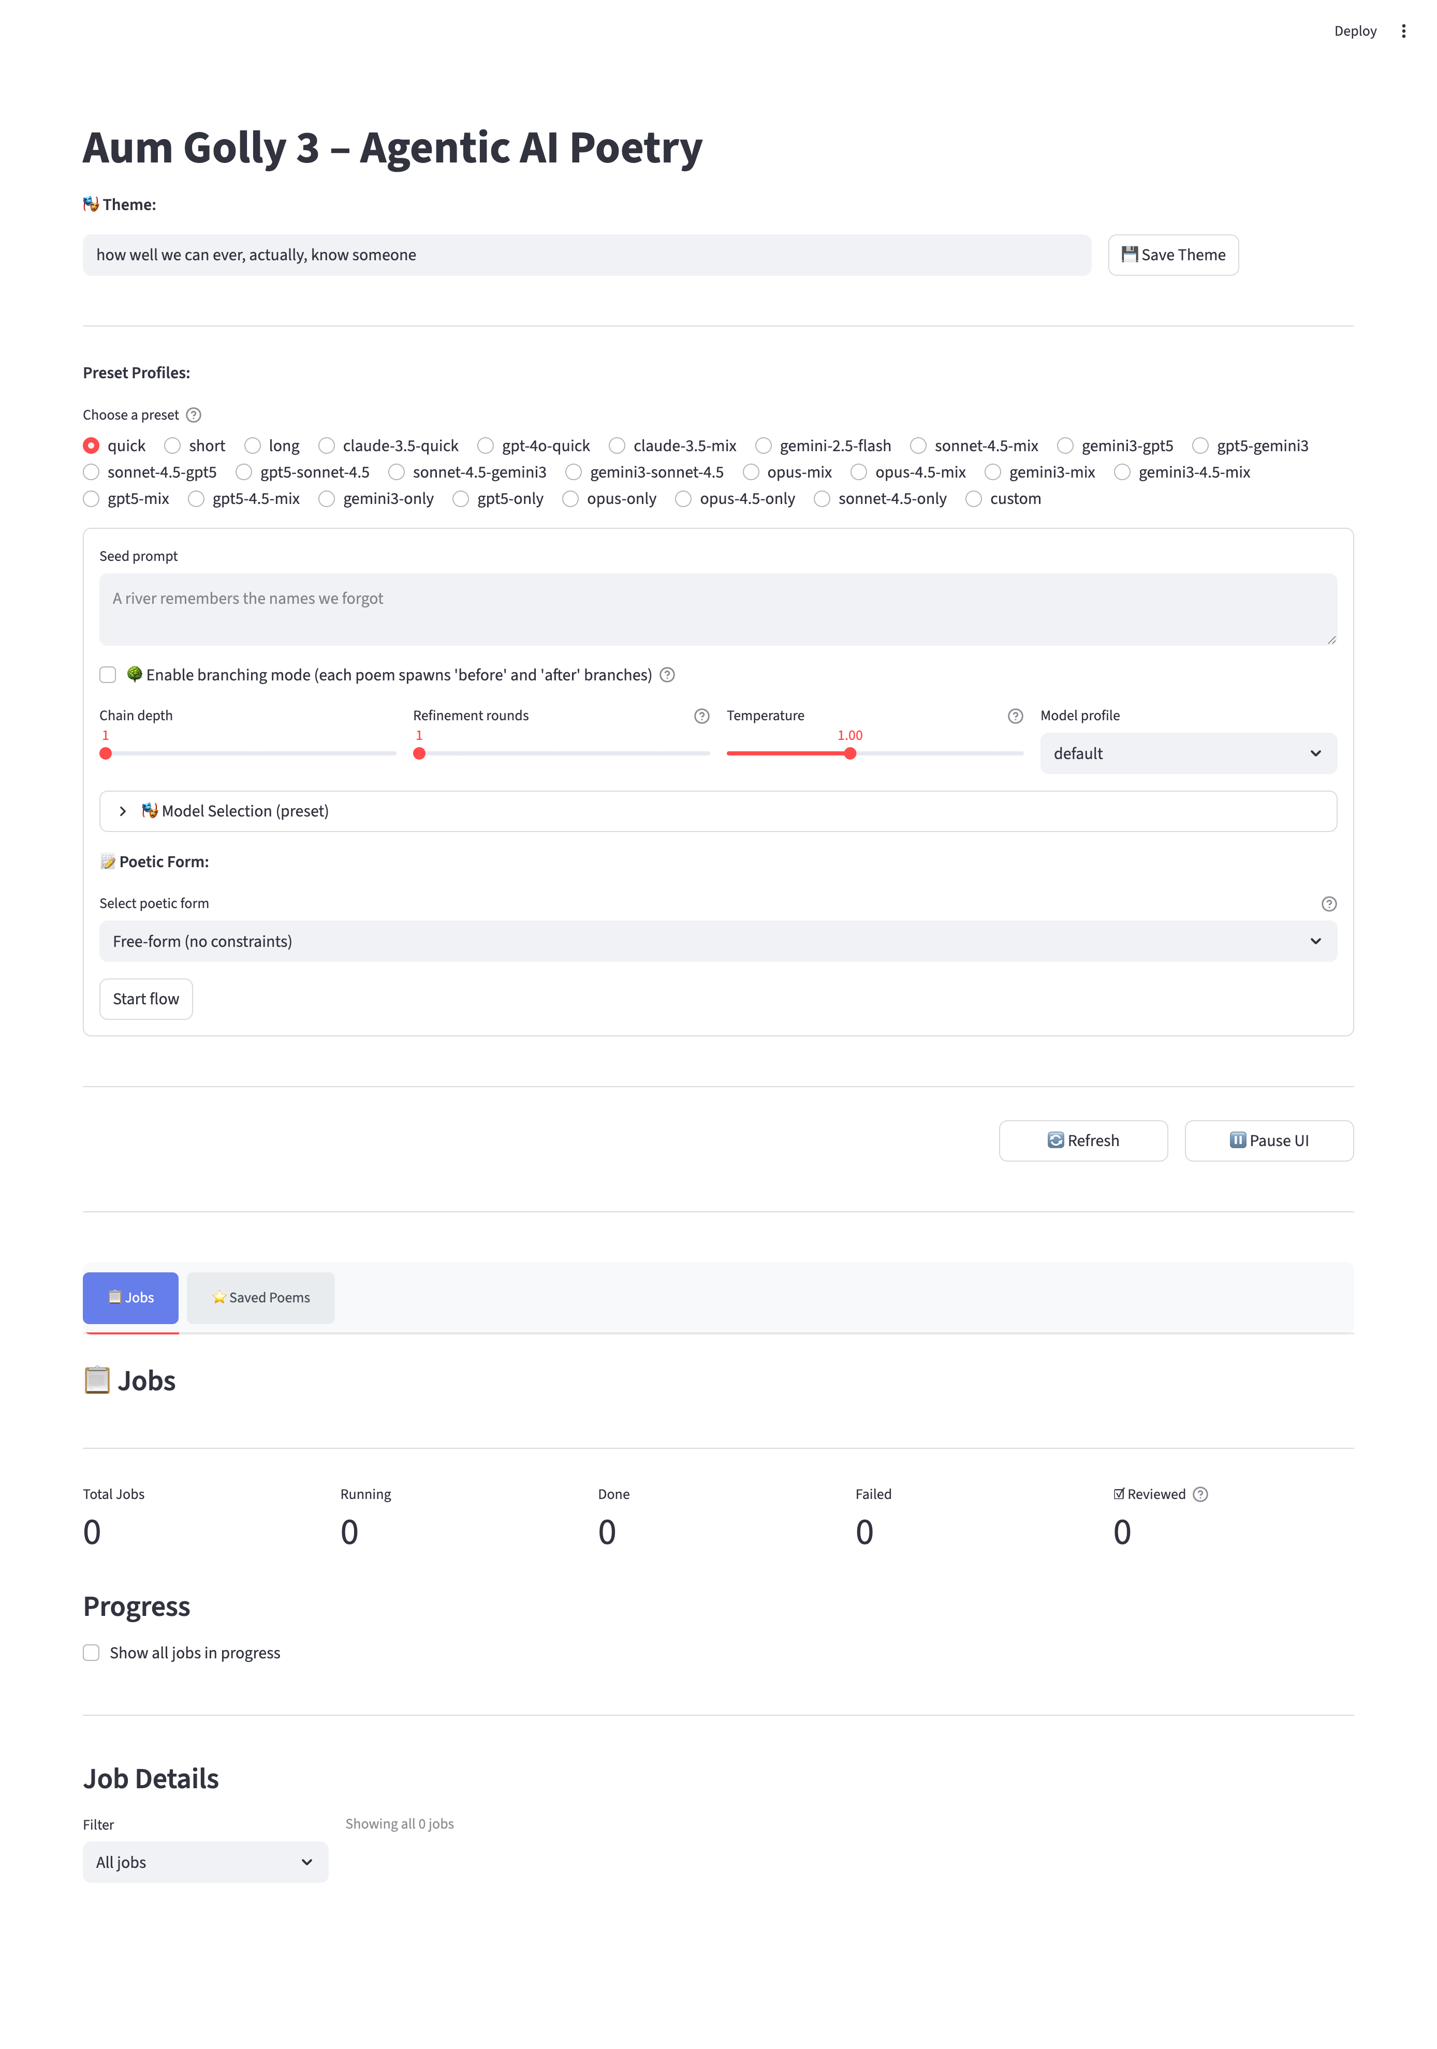The width and height of the screenshot is (1437, 2049).
Task: Open the Choose a preset help tooltip
Action: pyautogui.click(x=193, y=414)
